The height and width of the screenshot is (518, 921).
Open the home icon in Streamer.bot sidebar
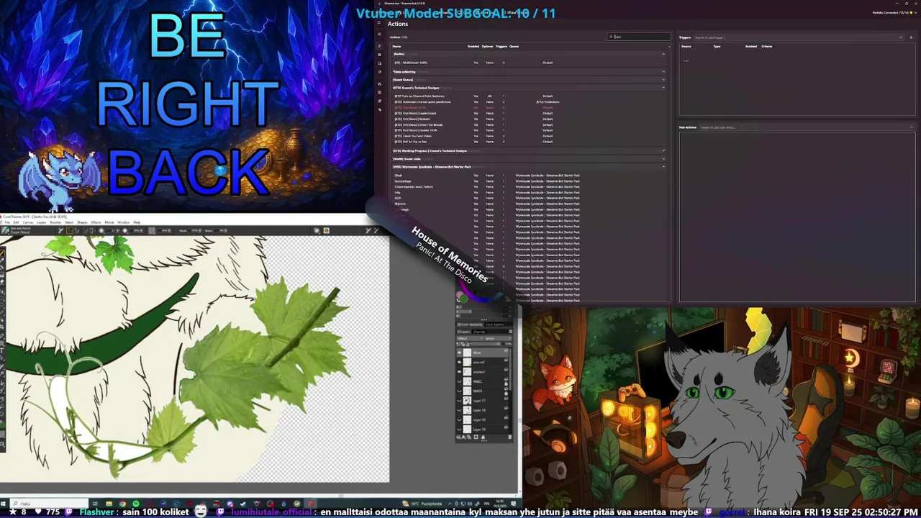coord(379,34)
